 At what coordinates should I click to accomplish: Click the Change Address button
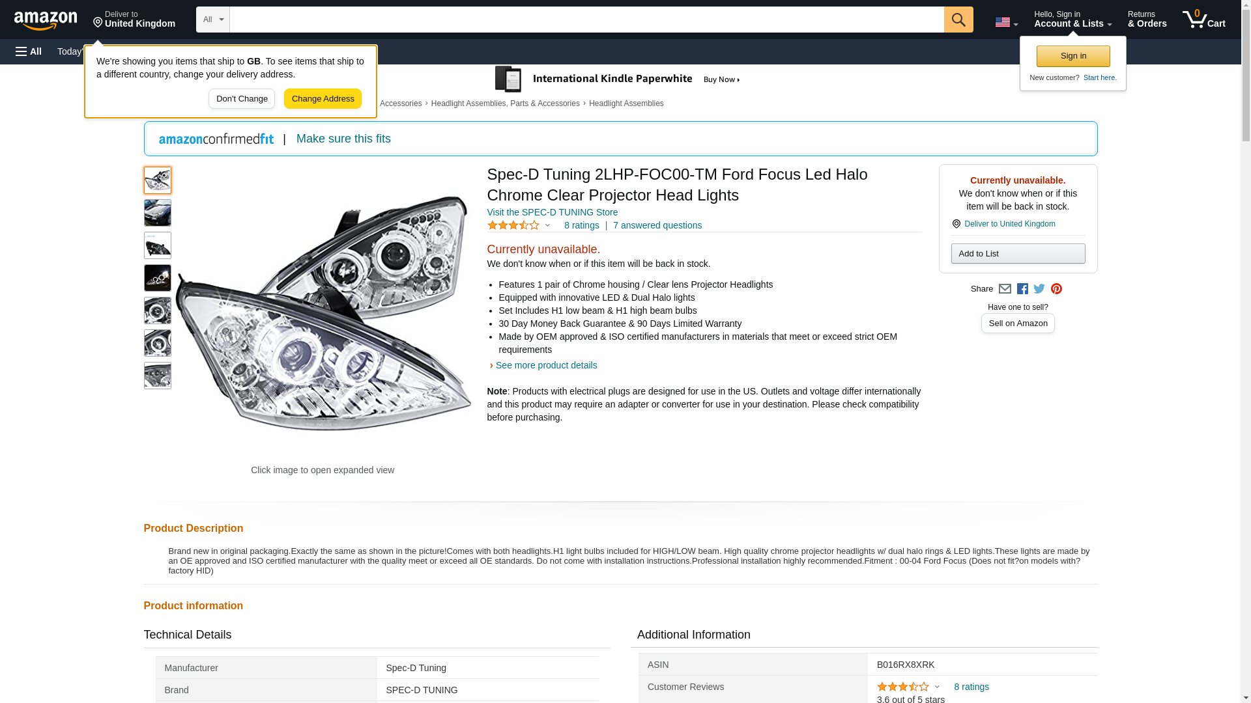pos(323,99)
